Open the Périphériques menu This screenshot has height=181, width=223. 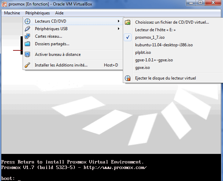click(x=37, y=13)
